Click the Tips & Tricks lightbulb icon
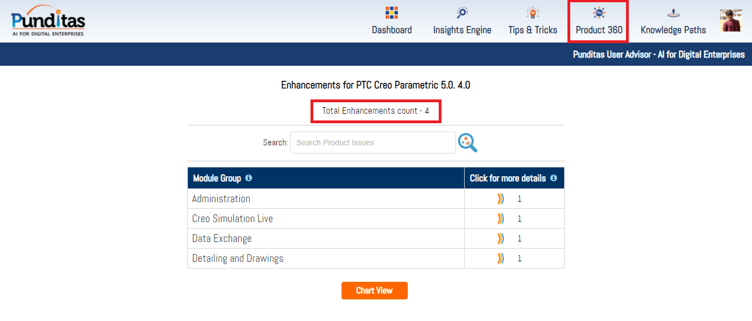The height and width of the screenshot is (321, 752). pyautogui.click(x=532, y=13)
